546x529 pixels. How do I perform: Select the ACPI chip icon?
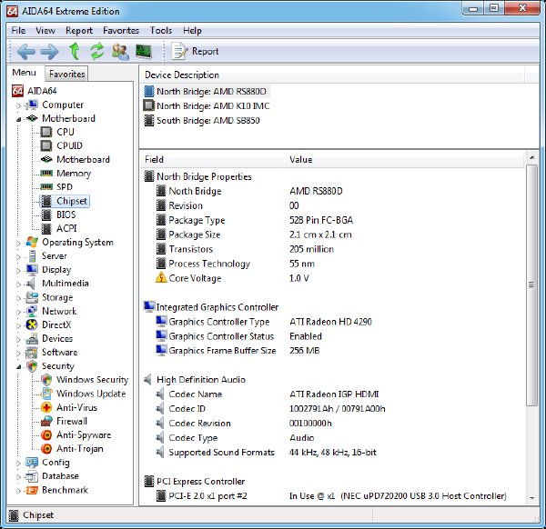[x=46, y=228]
